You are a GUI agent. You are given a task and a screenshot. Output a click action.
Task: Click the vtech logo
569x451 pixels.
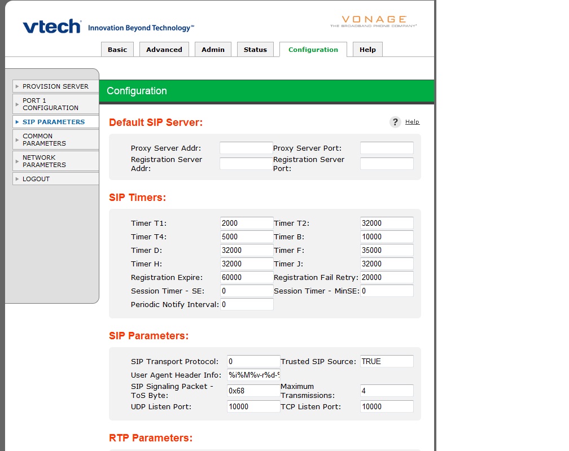[52, 27]
